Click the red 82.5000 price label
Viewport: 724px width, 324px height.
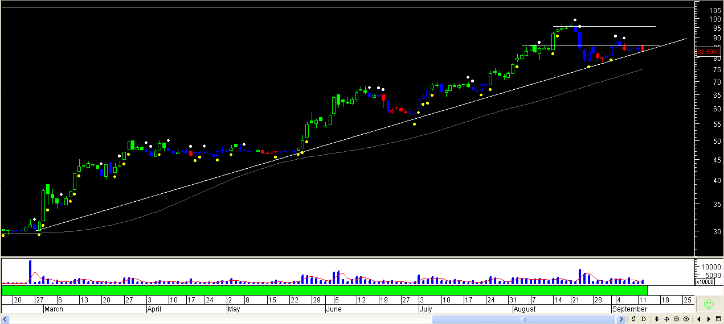click(x=709, y=52)
